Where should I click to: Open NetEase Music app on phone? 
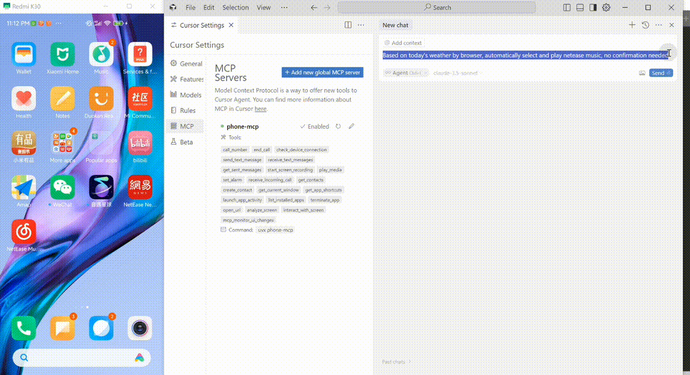(x=24, y=232)
